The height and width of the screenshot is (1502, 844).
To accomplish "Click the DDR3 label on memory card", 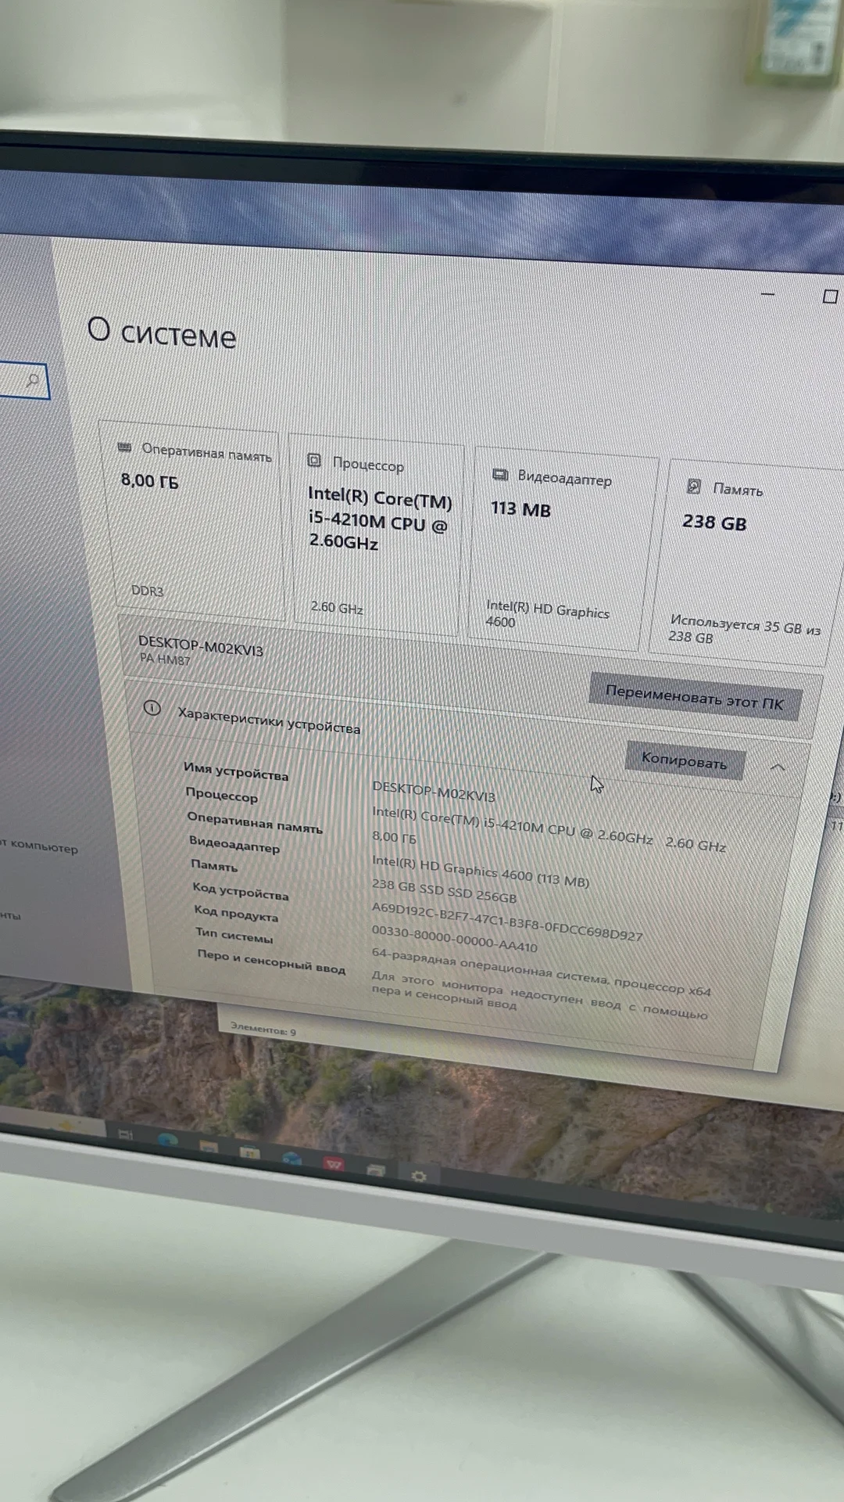I will (147, 591).
